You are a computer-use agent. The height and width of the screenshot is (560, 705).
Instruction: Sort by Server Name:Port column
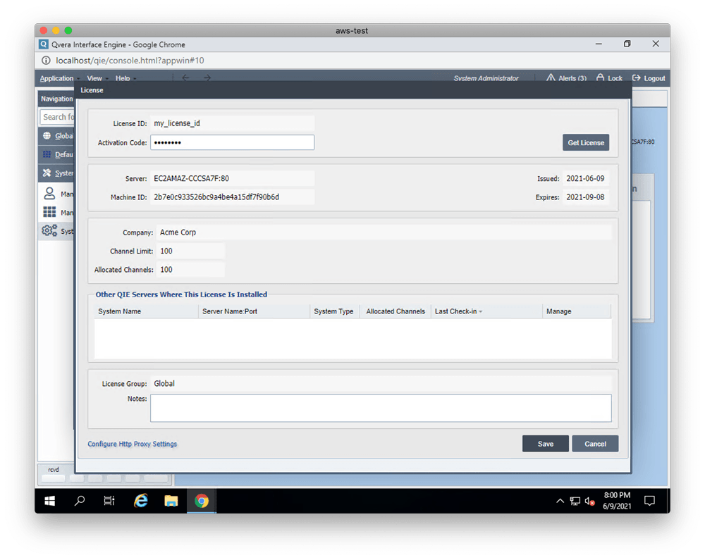click(254, 311)
